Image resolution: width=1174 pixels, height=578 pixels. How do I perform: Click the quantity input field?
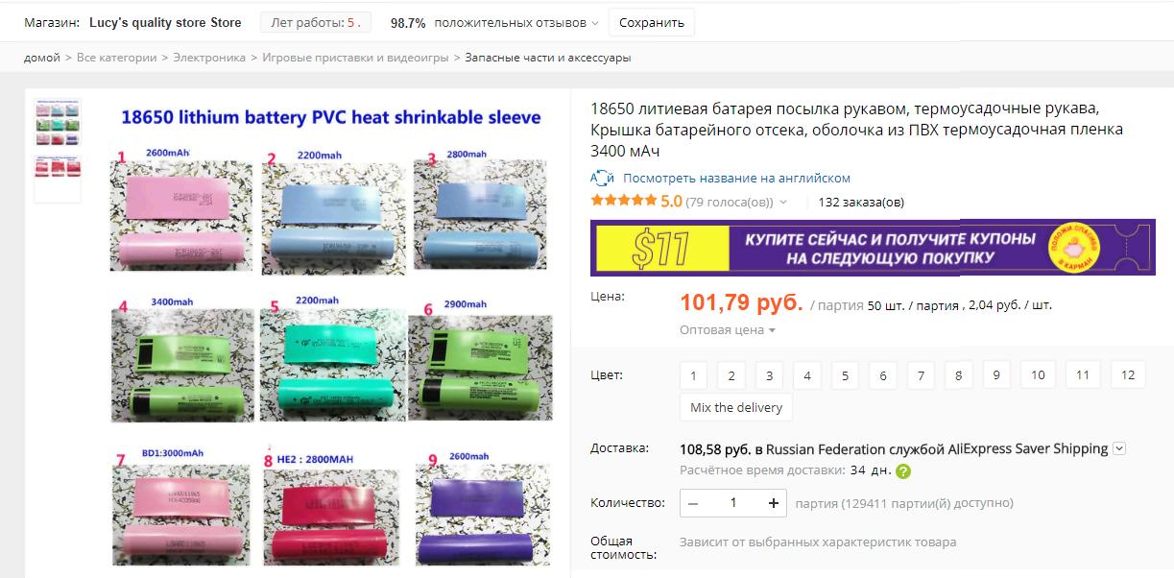click(x=733, y=503)
